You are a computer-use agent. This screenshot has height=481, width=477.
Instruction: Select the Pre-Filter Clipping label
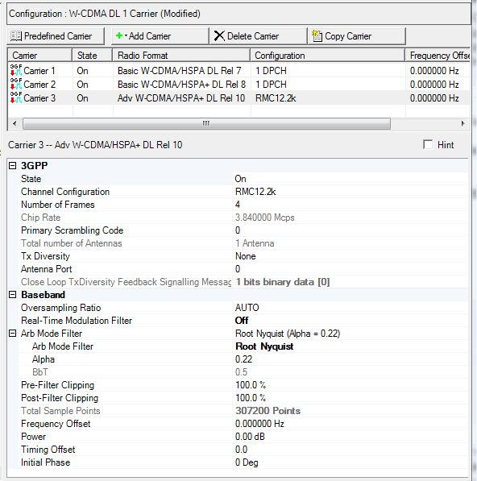coord(58,385)
